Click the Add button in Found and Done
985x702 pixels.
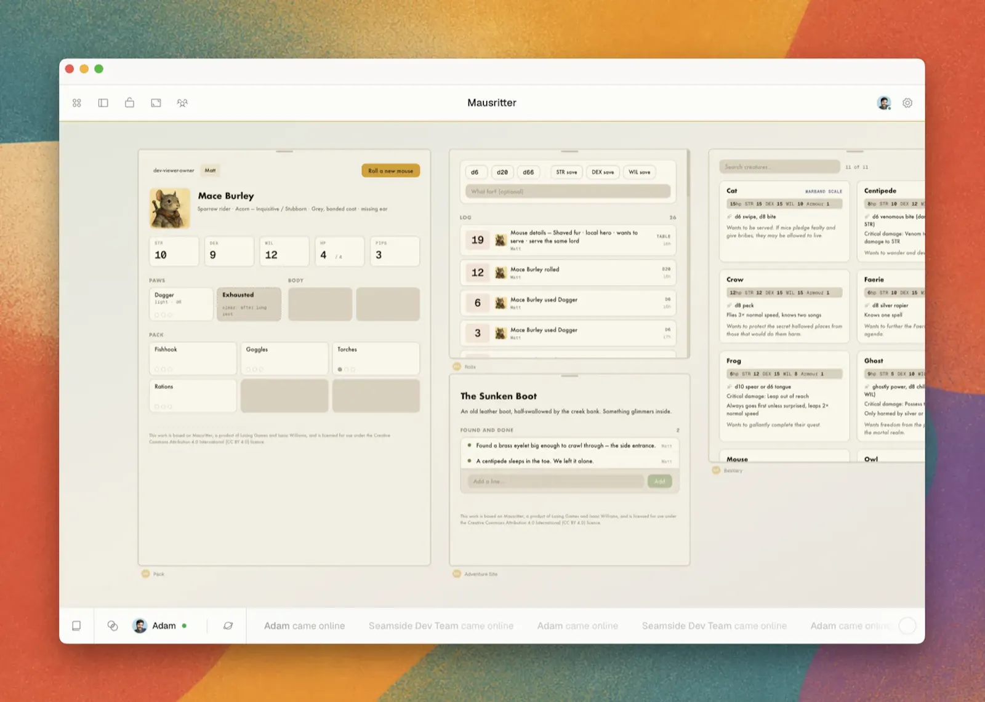coord(660,481)
